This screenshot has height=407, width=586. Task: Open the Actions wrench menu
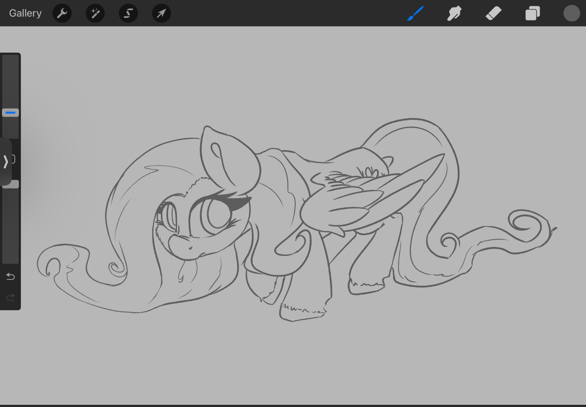pyautogui.click(x=62, y=13)
